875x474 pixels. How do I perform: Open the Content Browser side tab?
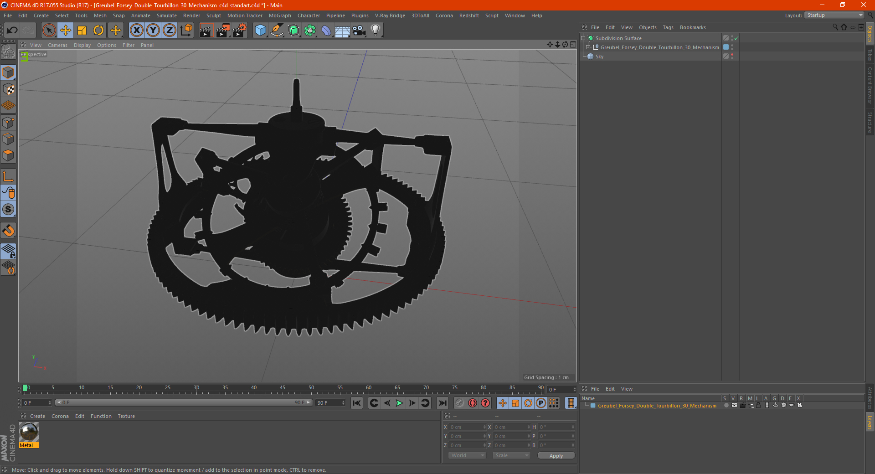(x=870, y=85)
